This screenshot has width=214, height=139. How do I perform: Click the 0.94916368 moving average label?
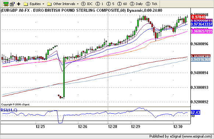201,60
